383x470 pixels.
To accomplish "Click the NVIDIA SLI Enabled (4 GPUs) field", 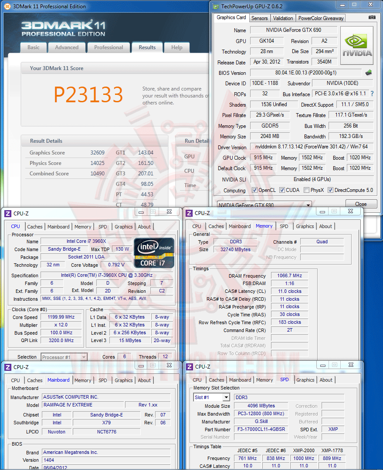I will tap(312, 179).
